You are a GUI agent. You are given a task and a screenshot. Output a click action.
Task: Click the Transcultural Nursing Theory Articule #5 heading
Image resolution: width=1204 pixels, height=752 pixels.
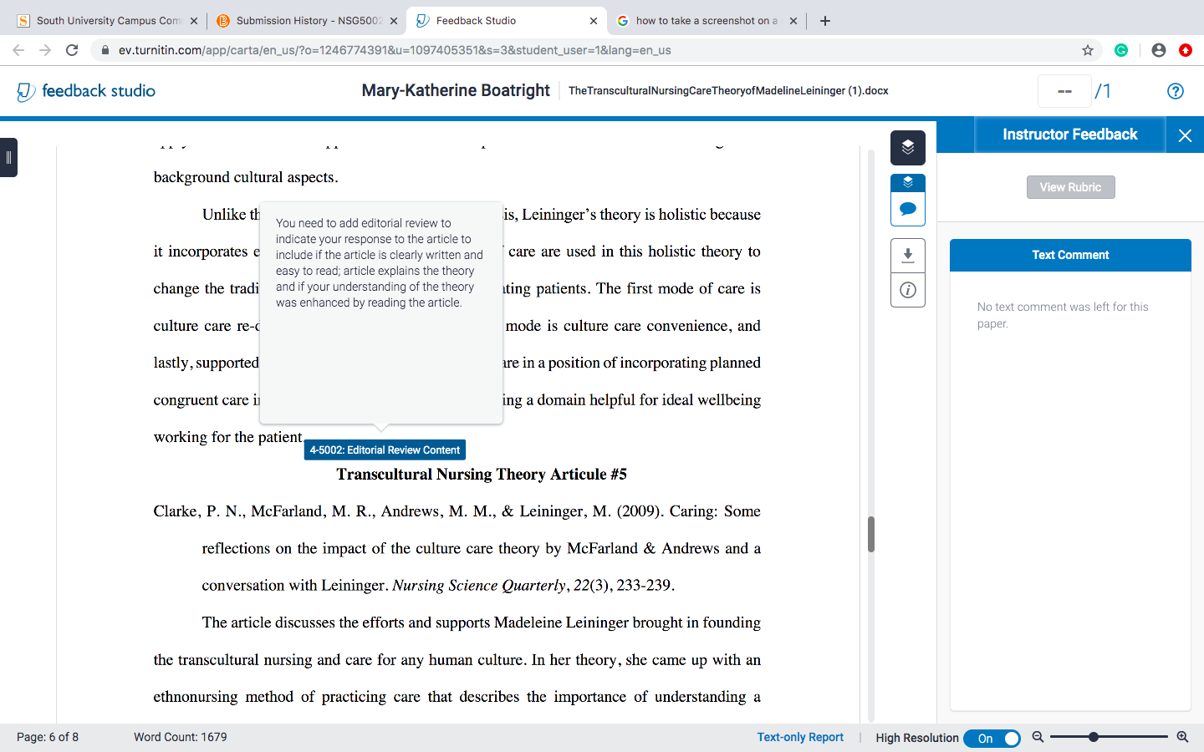click(x=482, y=475)
